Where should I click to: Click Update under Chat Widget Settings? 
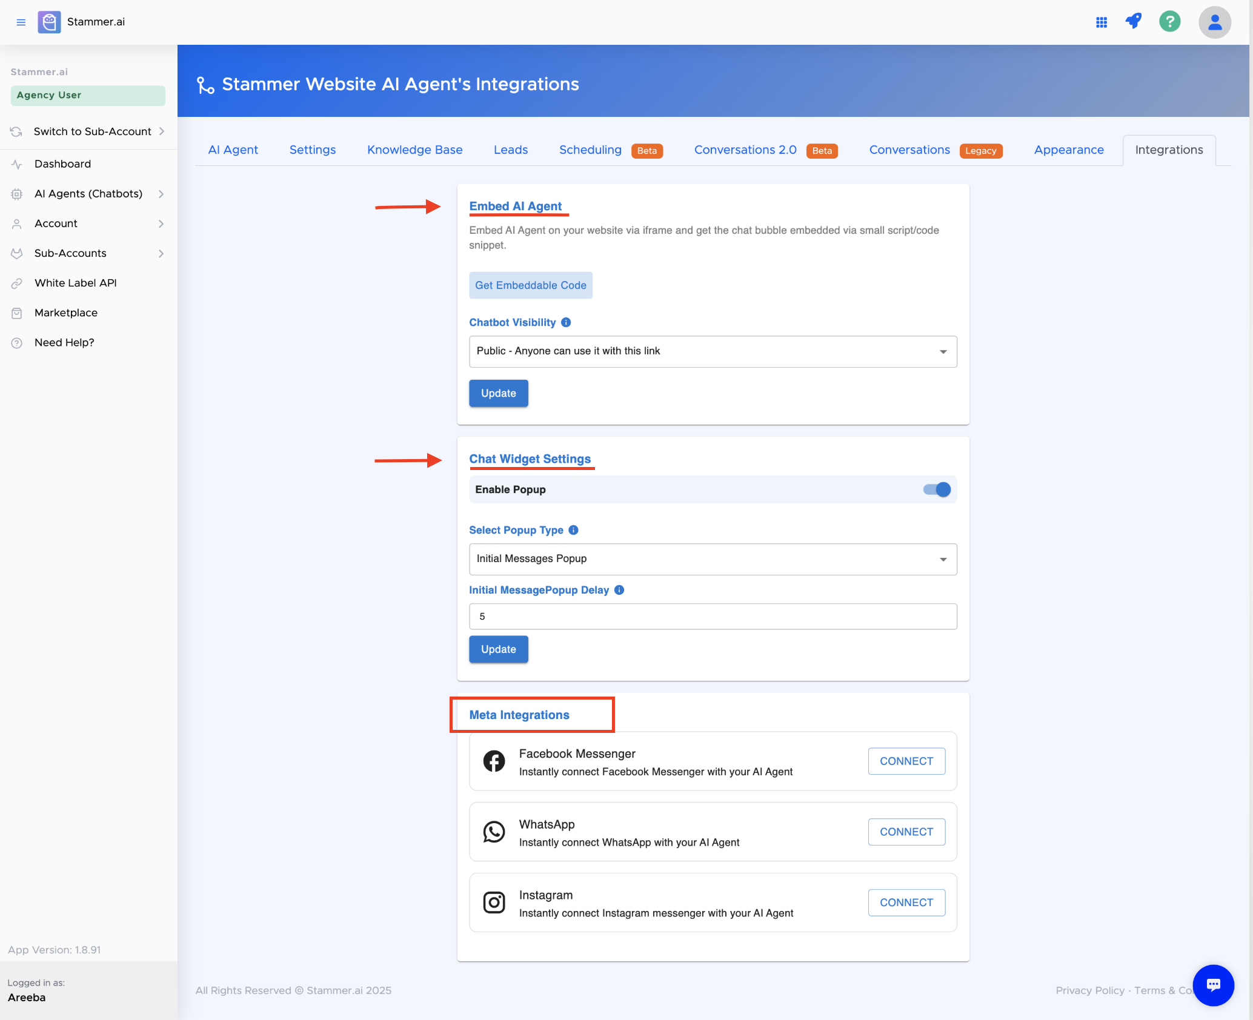click(x=498, y=649)
